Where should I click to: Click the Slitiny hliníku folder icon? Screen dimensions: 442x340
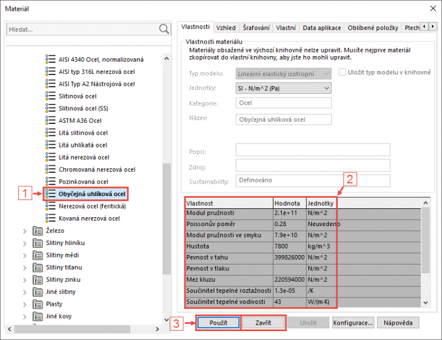click(x=37, y=243)
